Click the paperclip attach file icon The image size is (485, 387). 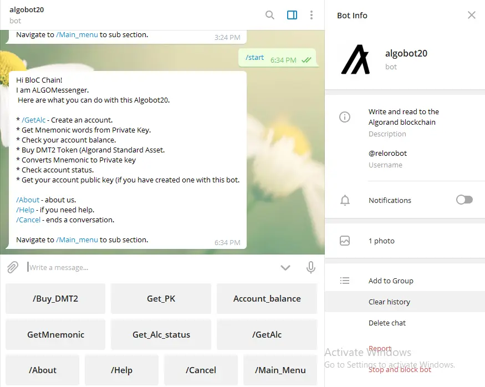click(x=13, y=267)
